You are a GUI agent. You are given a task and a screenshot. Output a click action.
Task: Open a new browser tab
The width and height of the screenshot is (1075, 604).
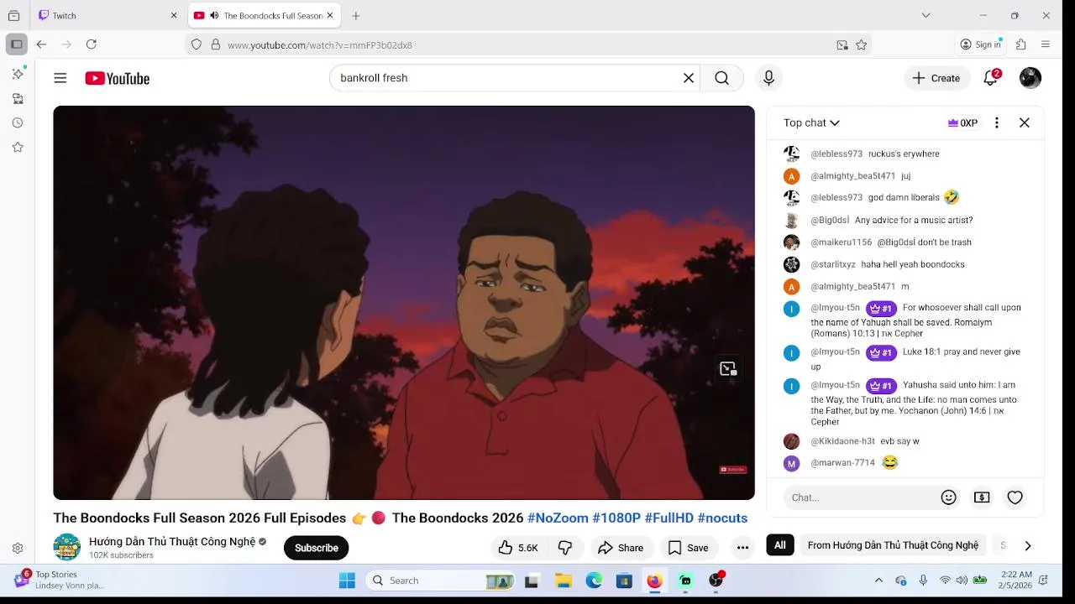(x=356, y=15)
